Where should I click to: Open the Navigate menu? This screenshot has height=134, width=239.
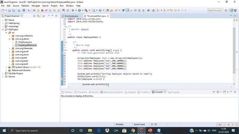click(36, 6)
